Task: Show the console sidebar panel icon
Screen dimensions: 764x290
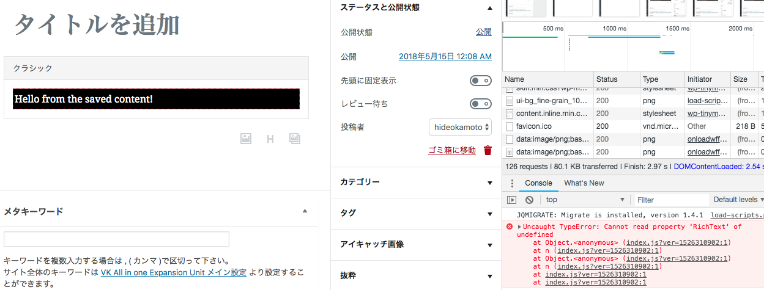Action: click(512, 200)
